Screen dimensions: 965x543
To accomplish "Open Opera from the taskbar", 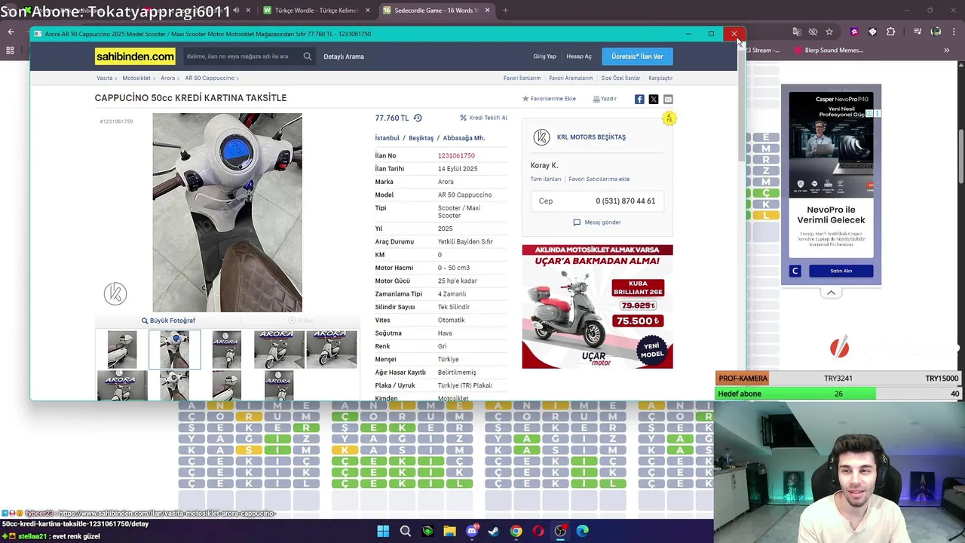I will point(538,531).
